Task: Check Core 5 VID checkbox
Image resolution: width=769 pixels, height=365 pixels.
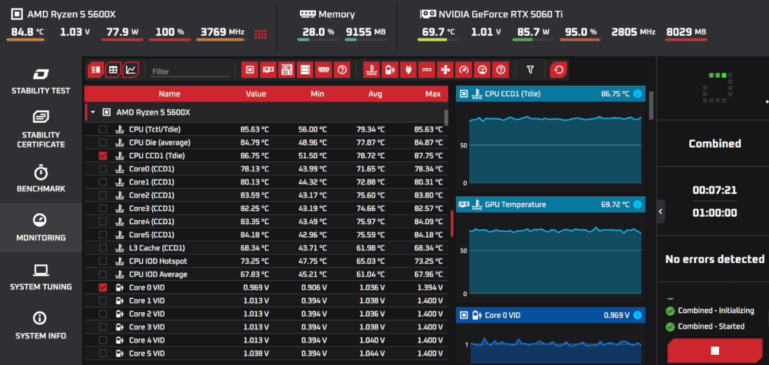Action: point(103,354)
